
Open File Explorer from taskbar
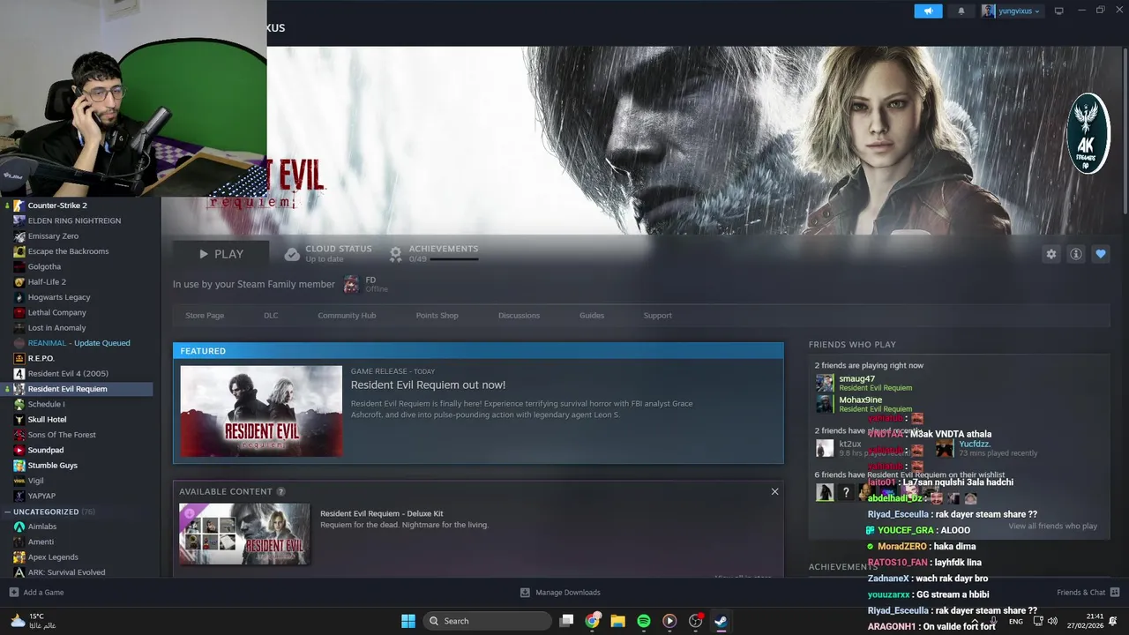point(618,621)
